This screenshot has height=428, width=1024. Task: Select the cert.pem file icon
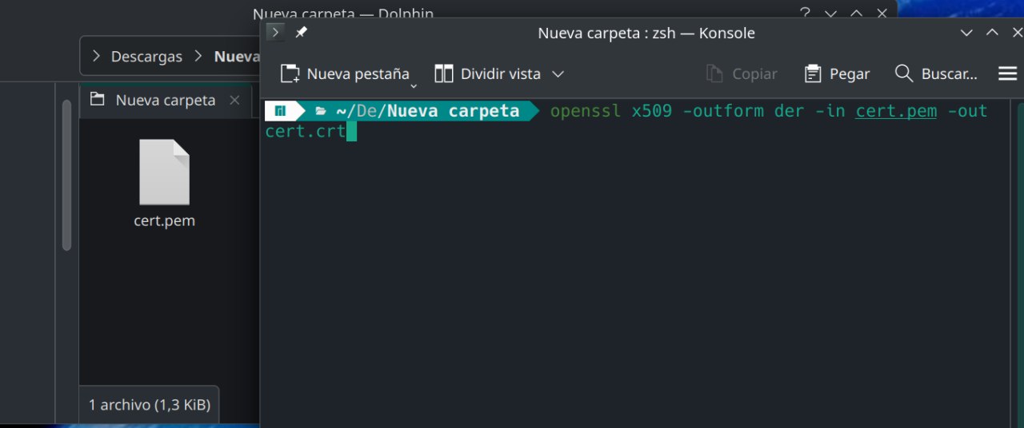(164, 172)
